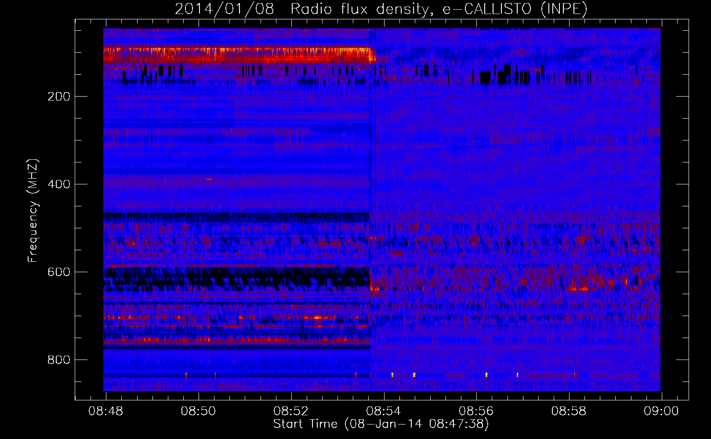Click the 600 frequency tick label
This screenshot has height=439, width=711.
point(59,272)
